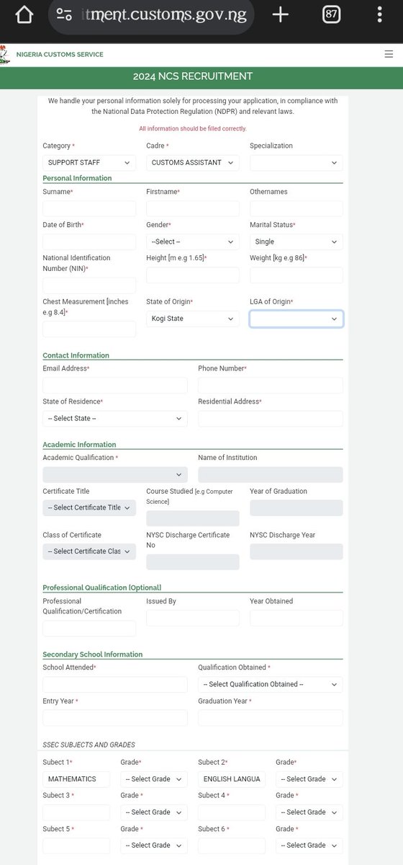The height and width of the screenshot is (865, 403).
Task: Focus the Firstname field
Action: [193, 208]
